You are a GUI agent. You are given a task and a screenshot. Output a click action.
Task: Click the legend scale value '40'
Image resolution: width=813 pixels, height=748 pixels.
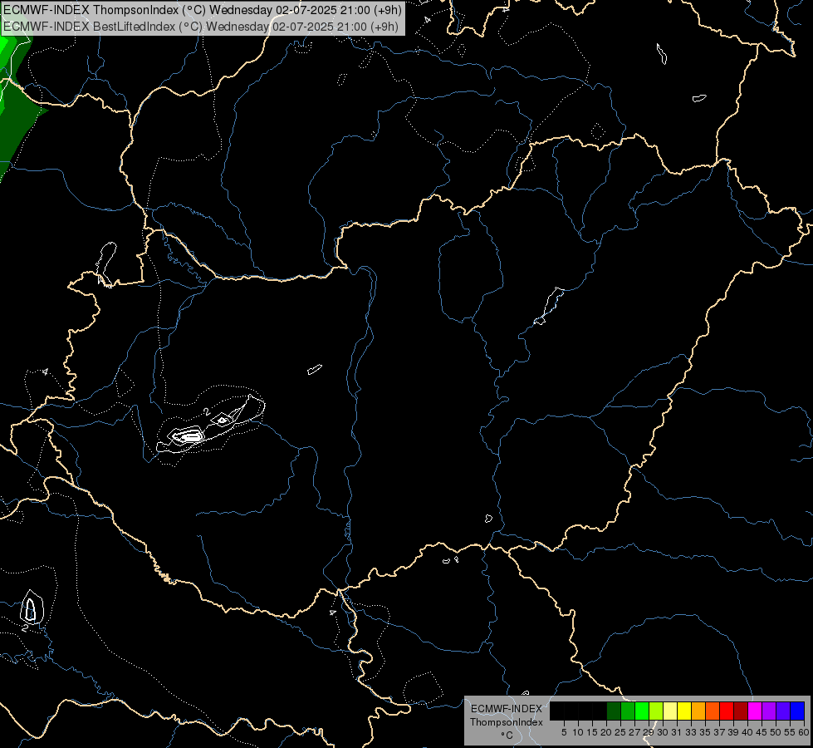pos(747,732)
